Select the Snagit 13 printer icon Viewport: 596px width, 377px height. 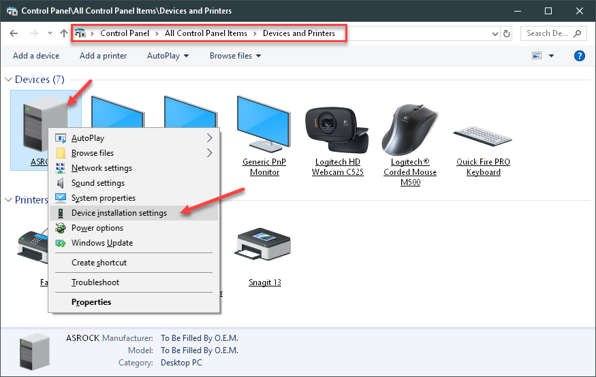(x=263, y=244)
